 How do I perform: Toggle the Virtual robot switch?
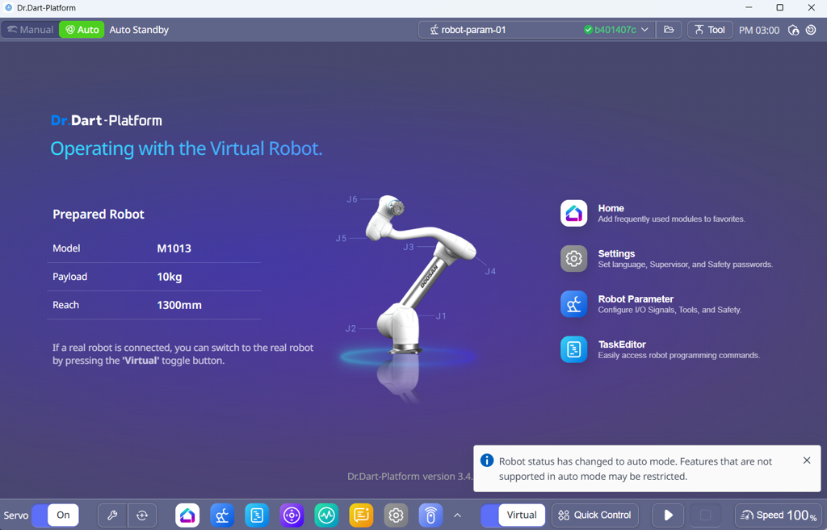tap(513, 515)
